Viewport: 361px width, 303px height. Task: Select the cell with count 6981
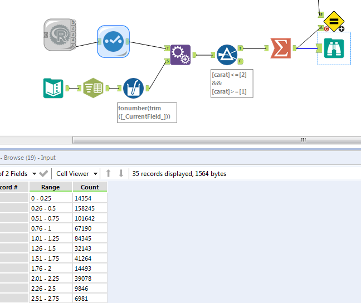point(90,299)
